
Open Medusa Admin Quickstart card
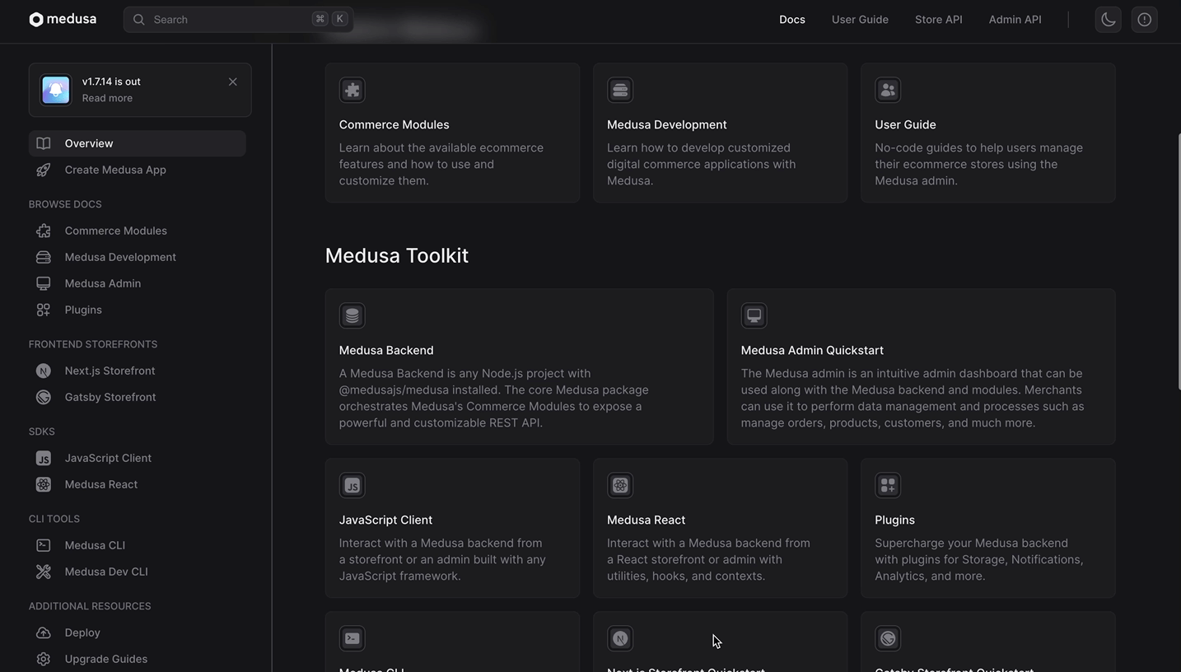(922, 366)
